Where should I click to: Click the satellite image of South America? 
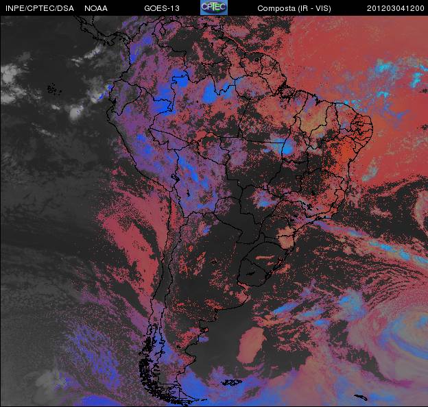coord(214,211)
